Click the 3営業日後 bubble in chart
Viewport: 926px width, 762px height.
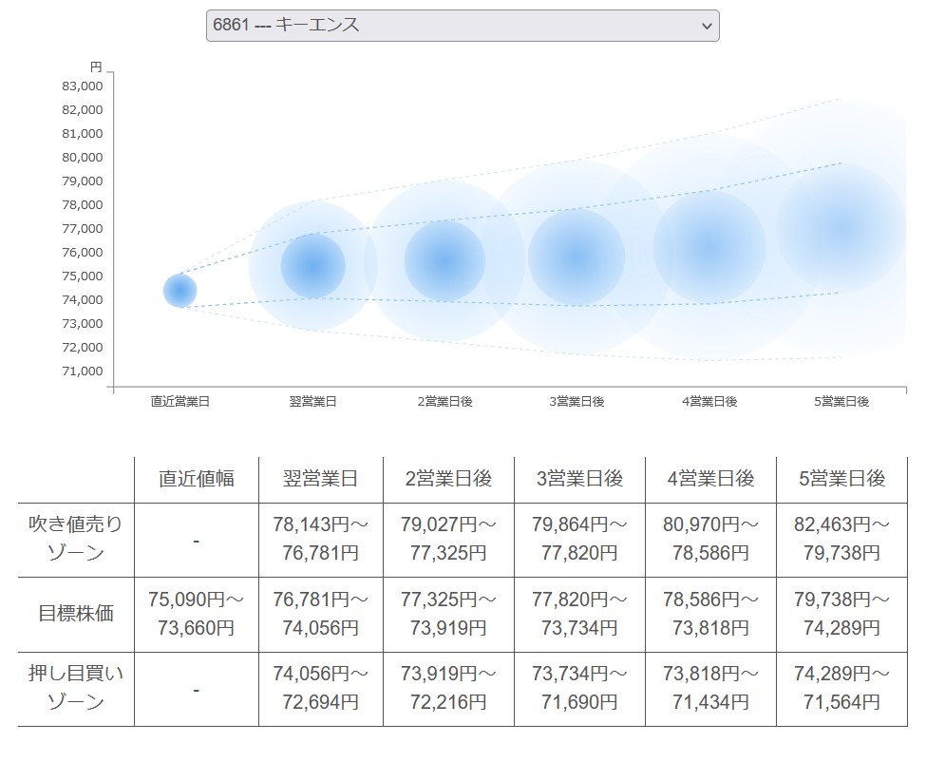pyautogui.click(x=576, y=257)
